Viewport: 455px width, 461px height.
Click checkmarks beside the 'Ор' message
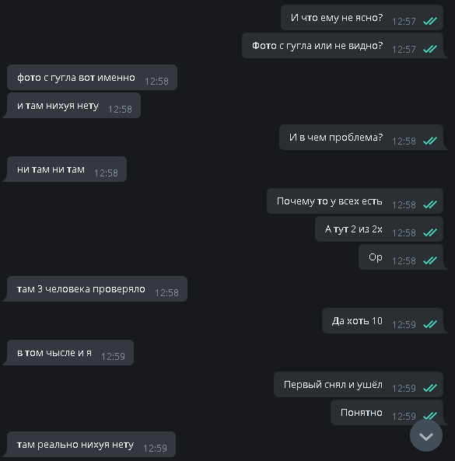click(430, 260)
